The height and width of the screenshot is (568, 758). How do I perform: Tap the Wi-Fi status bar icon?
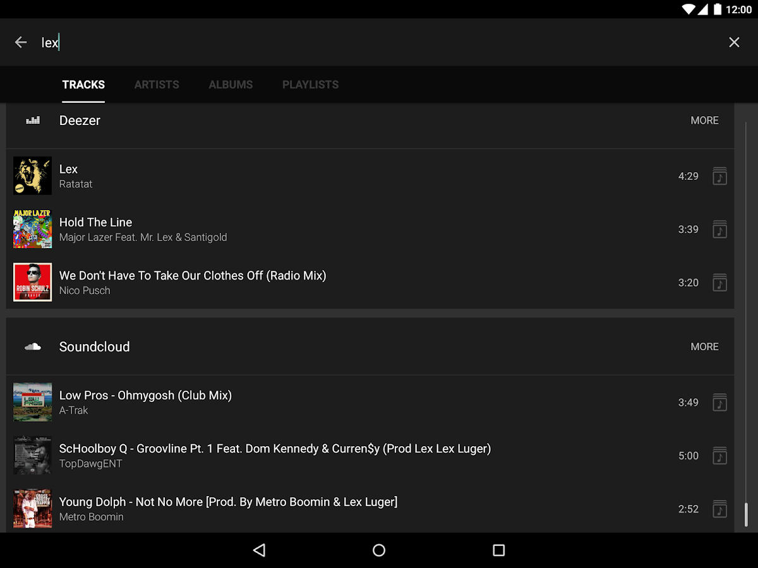(x=689, y=9)
